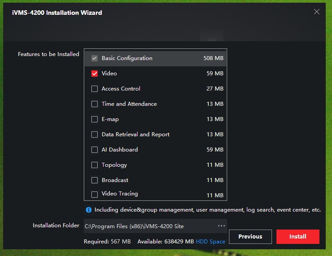Click the Video Tracing feature label
Image resolution: width=332 pixels, height=256 pixels.
click(120, 194)
